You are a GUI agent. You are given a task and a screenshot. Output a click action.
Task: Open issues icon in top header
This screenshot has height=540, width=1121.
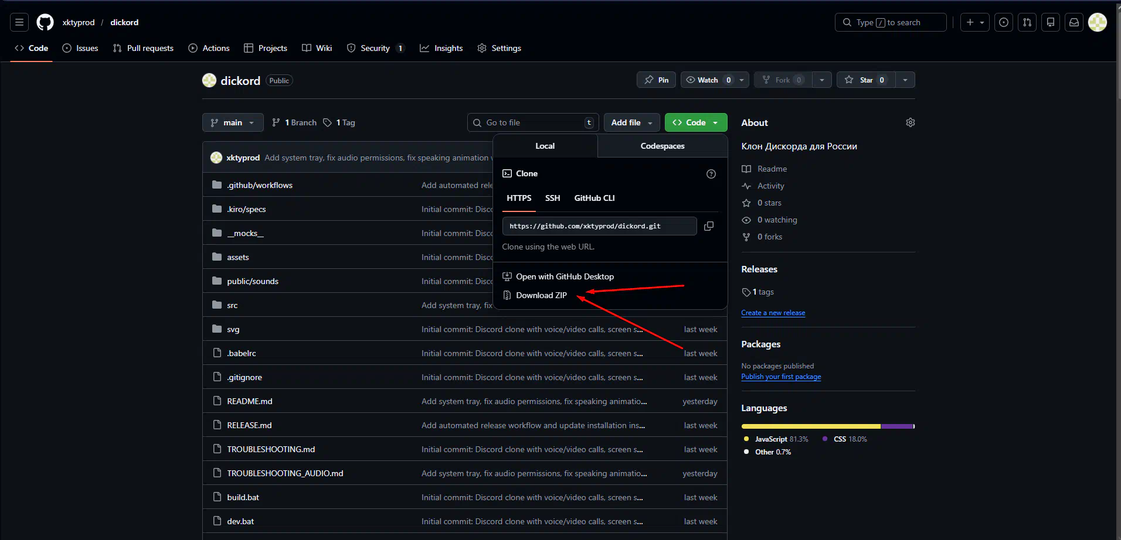tap(1003, 22)
